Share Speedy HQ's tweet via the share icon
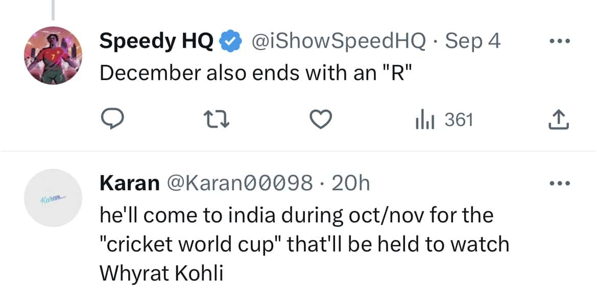Viewport: 597px width, 302px height. [559, 119]
